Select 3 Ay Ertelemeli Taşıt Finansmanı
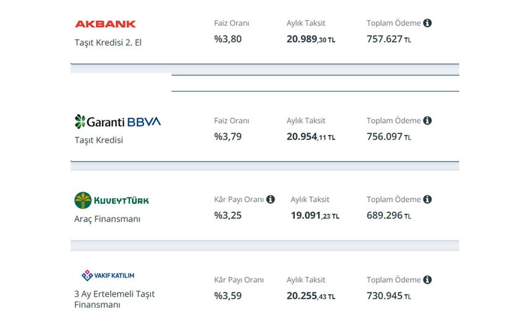The height and width of the screenshot is (311, 532). (x=114, y=299)
